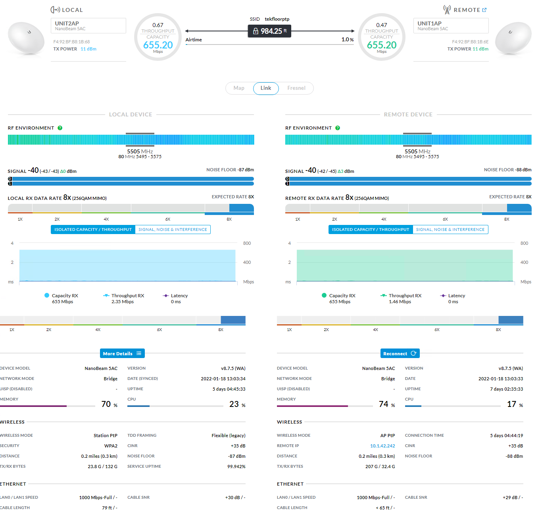Select remote Signal, Noise & Interference tab

click(450, 229)
